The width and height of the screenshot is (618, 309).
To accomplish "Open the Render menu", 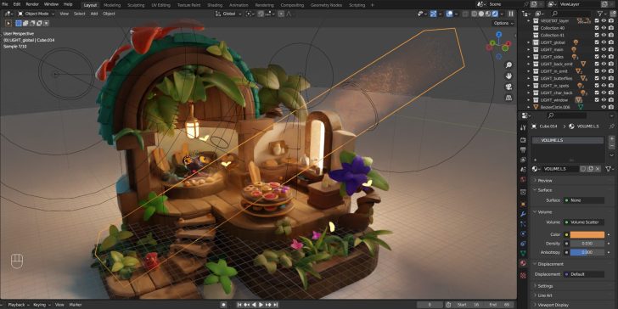I will (32, 4).
